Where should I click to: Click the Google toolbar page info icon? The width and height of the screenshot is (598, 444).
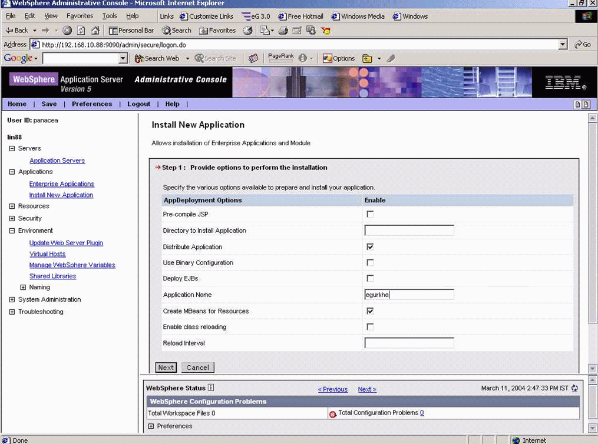click(303, 58)
